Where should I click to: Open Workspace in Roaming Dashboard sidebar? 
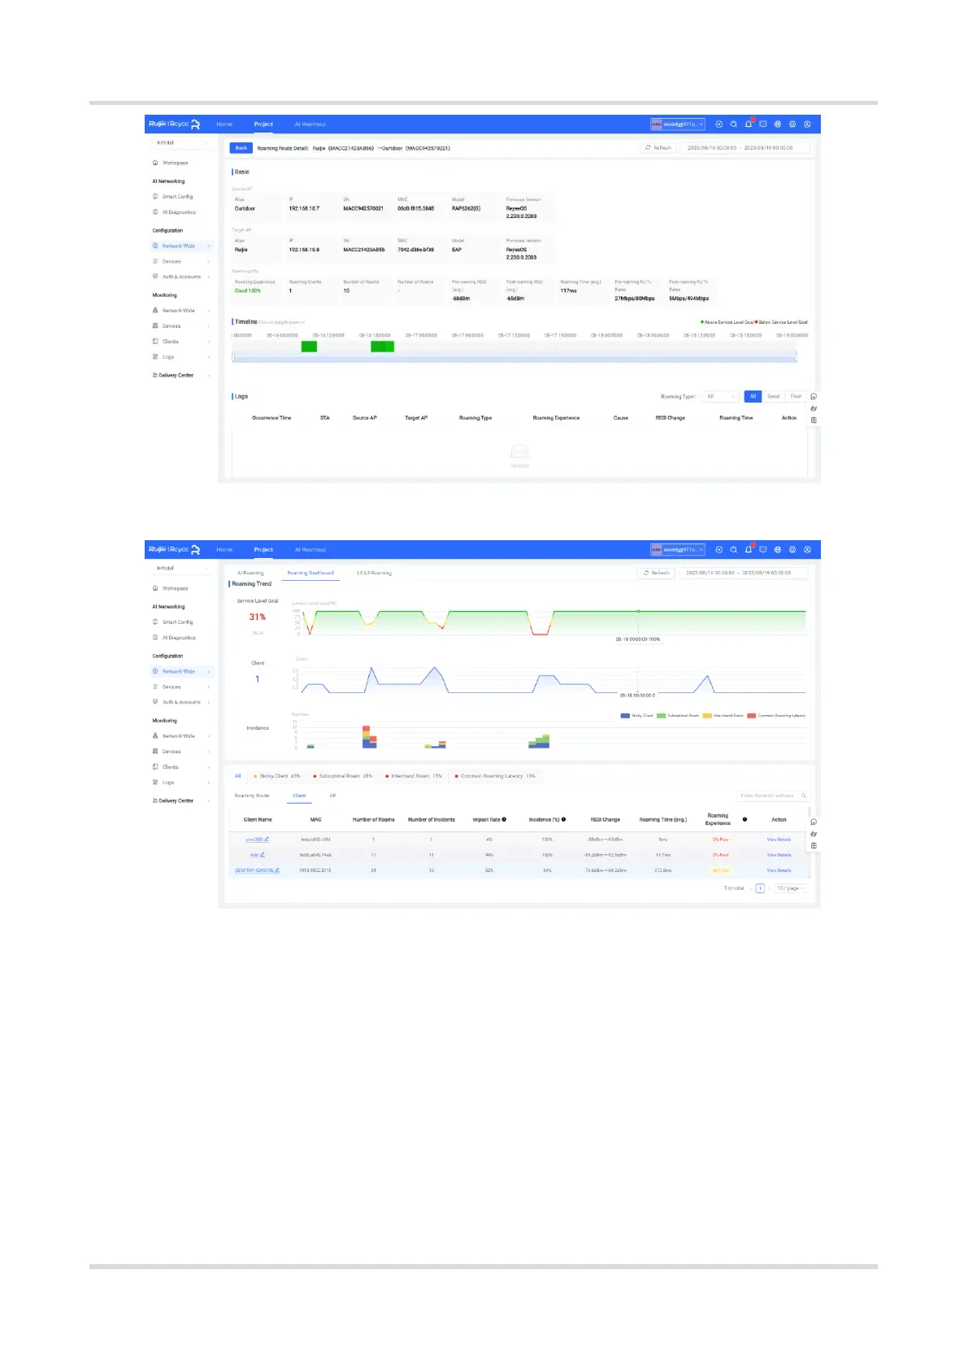[x=175, y=588]
